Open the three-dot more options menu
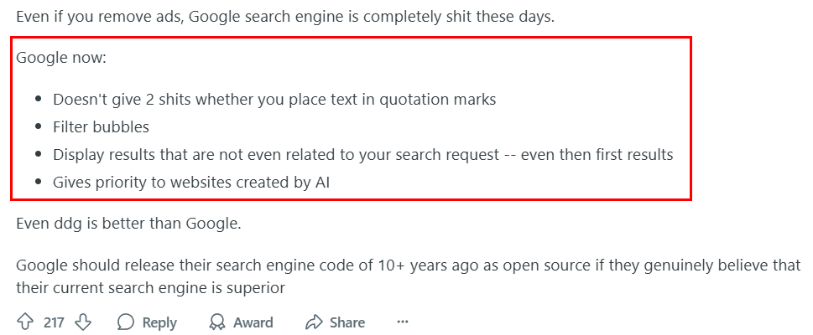Viewport: 813px width, 335px height. click(403, 322)
